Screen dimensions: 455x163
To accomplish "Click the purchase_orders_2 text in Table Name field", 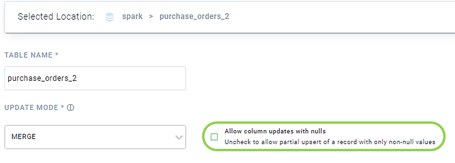I will click(43, 78).
